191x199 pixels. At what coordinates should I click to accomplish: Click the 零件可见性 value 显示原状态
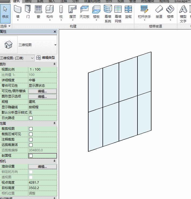click(43, 86)
